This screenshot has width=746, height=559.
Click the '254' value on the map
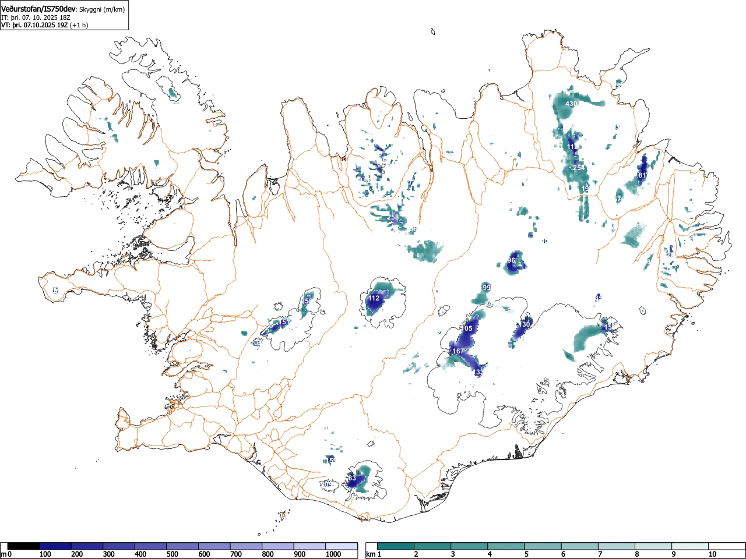(578, 168)
